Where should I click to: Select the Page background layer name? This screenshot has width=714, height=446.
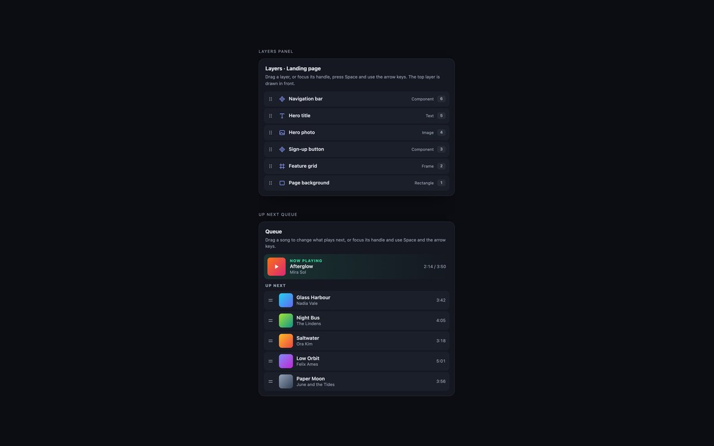coord(309,183)
